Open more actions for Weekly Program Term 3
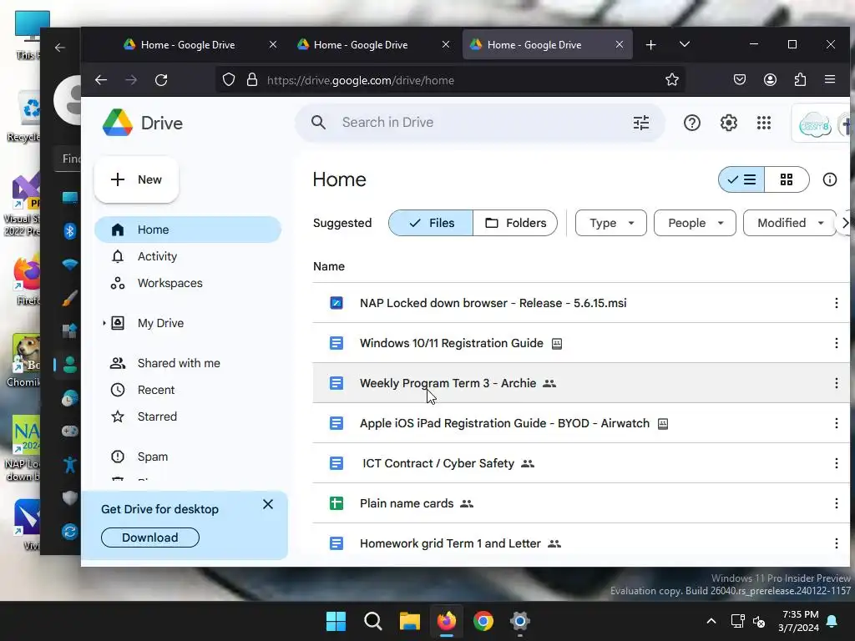This screenshot has width=855, height=641. point(836,383)
